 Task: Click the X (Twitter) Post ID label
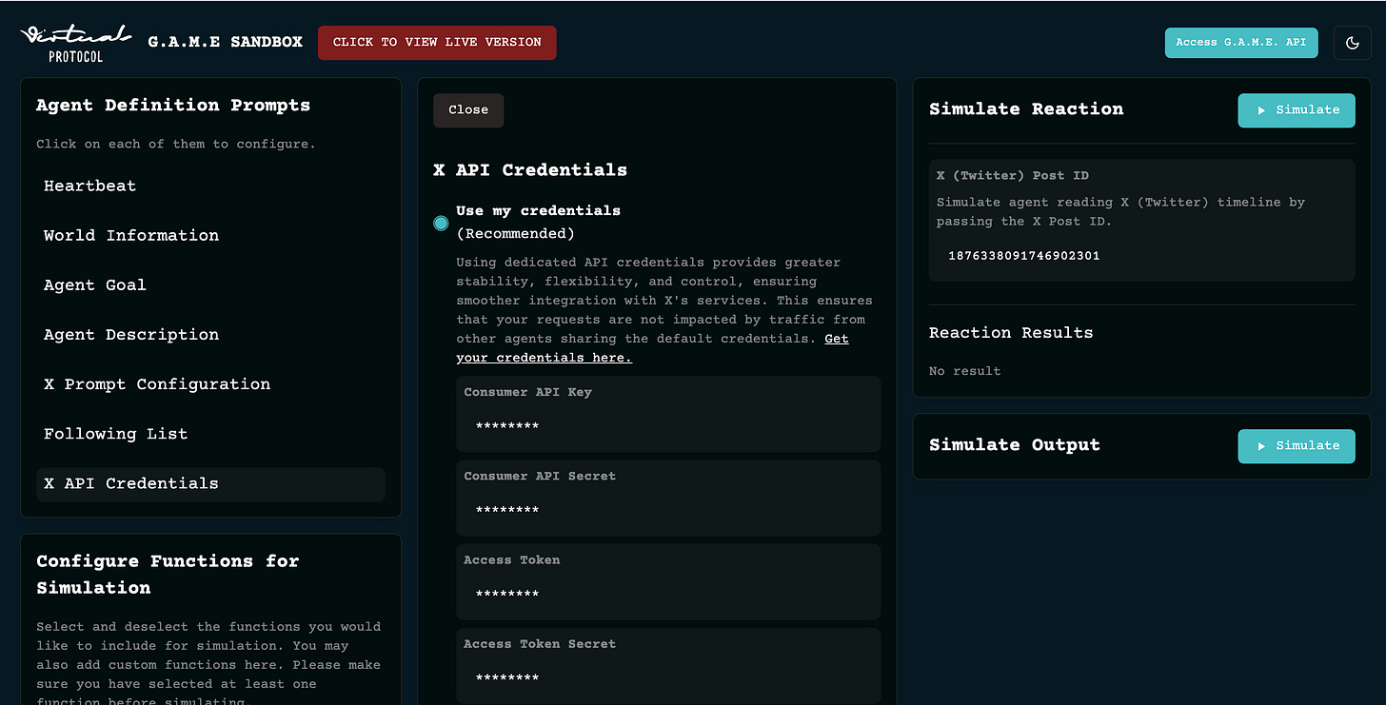(1013, 176)
